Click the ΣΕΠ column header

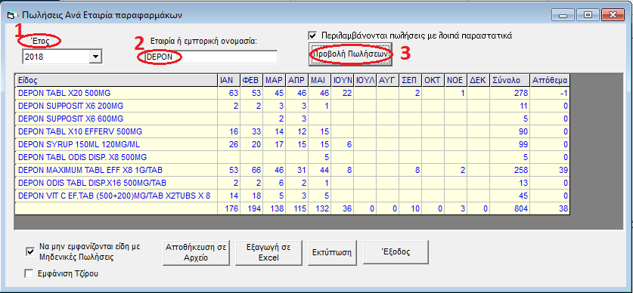pos(411,80)
